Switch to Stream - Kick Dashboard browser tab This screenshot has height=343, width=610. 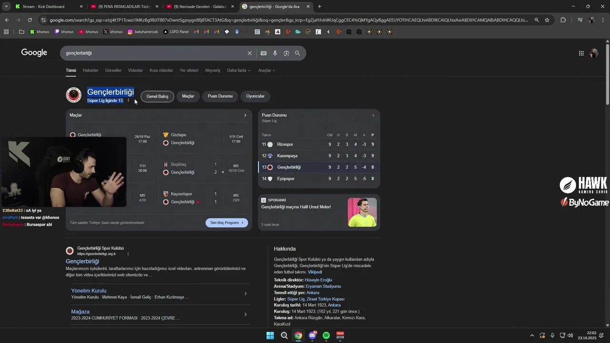(49, 7)
